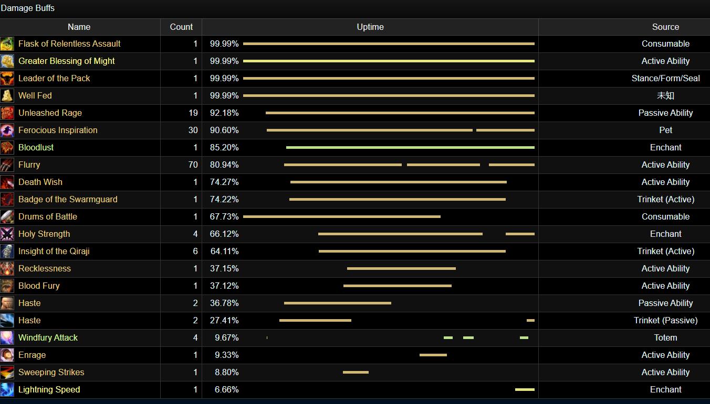
Task: Sort by the Uptime column header
Action: click(370, 27)
